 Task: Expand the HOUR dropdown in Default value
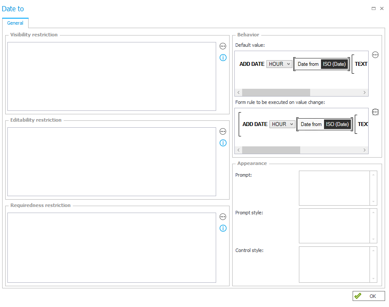279,64
